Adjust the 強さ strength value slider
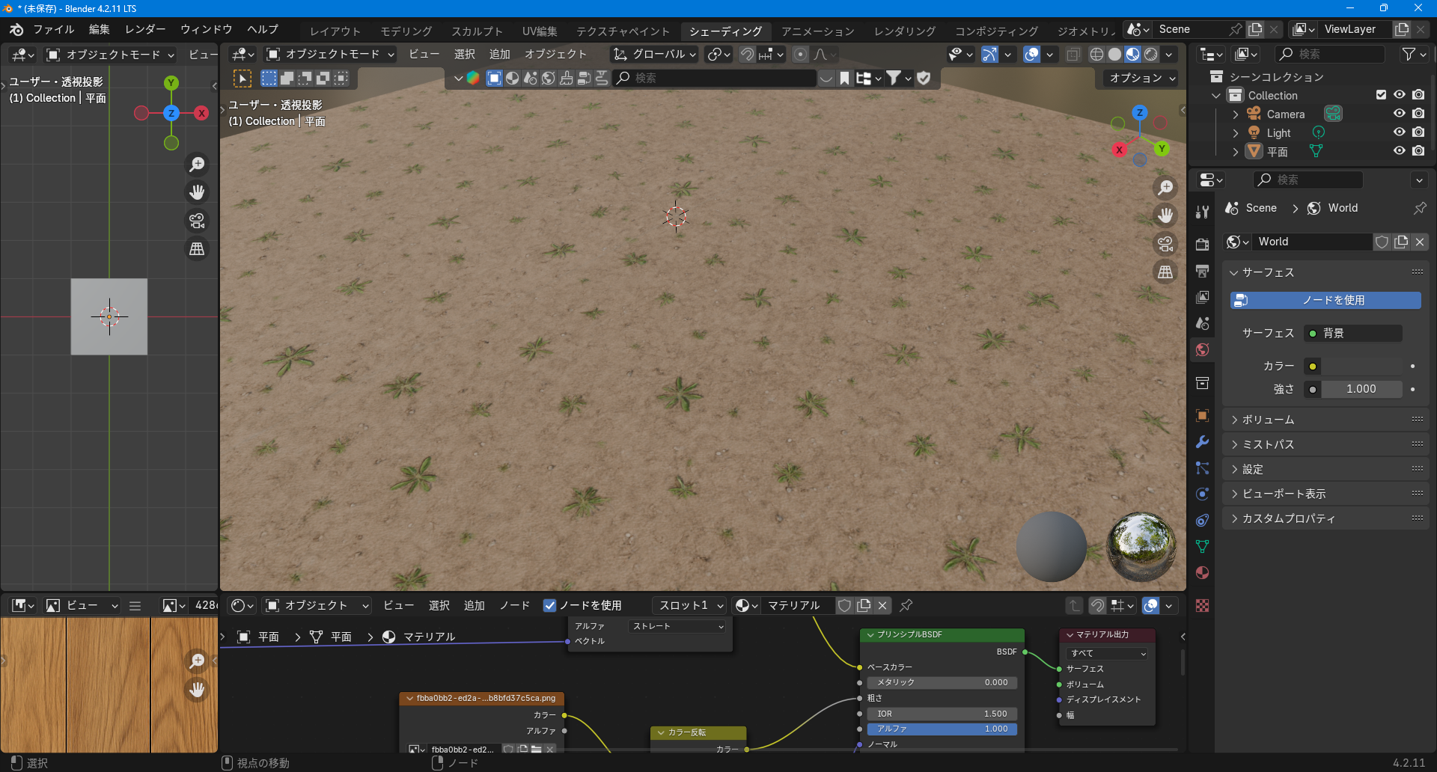This screenshot has height=772, width=1437. pos(1361,389)
